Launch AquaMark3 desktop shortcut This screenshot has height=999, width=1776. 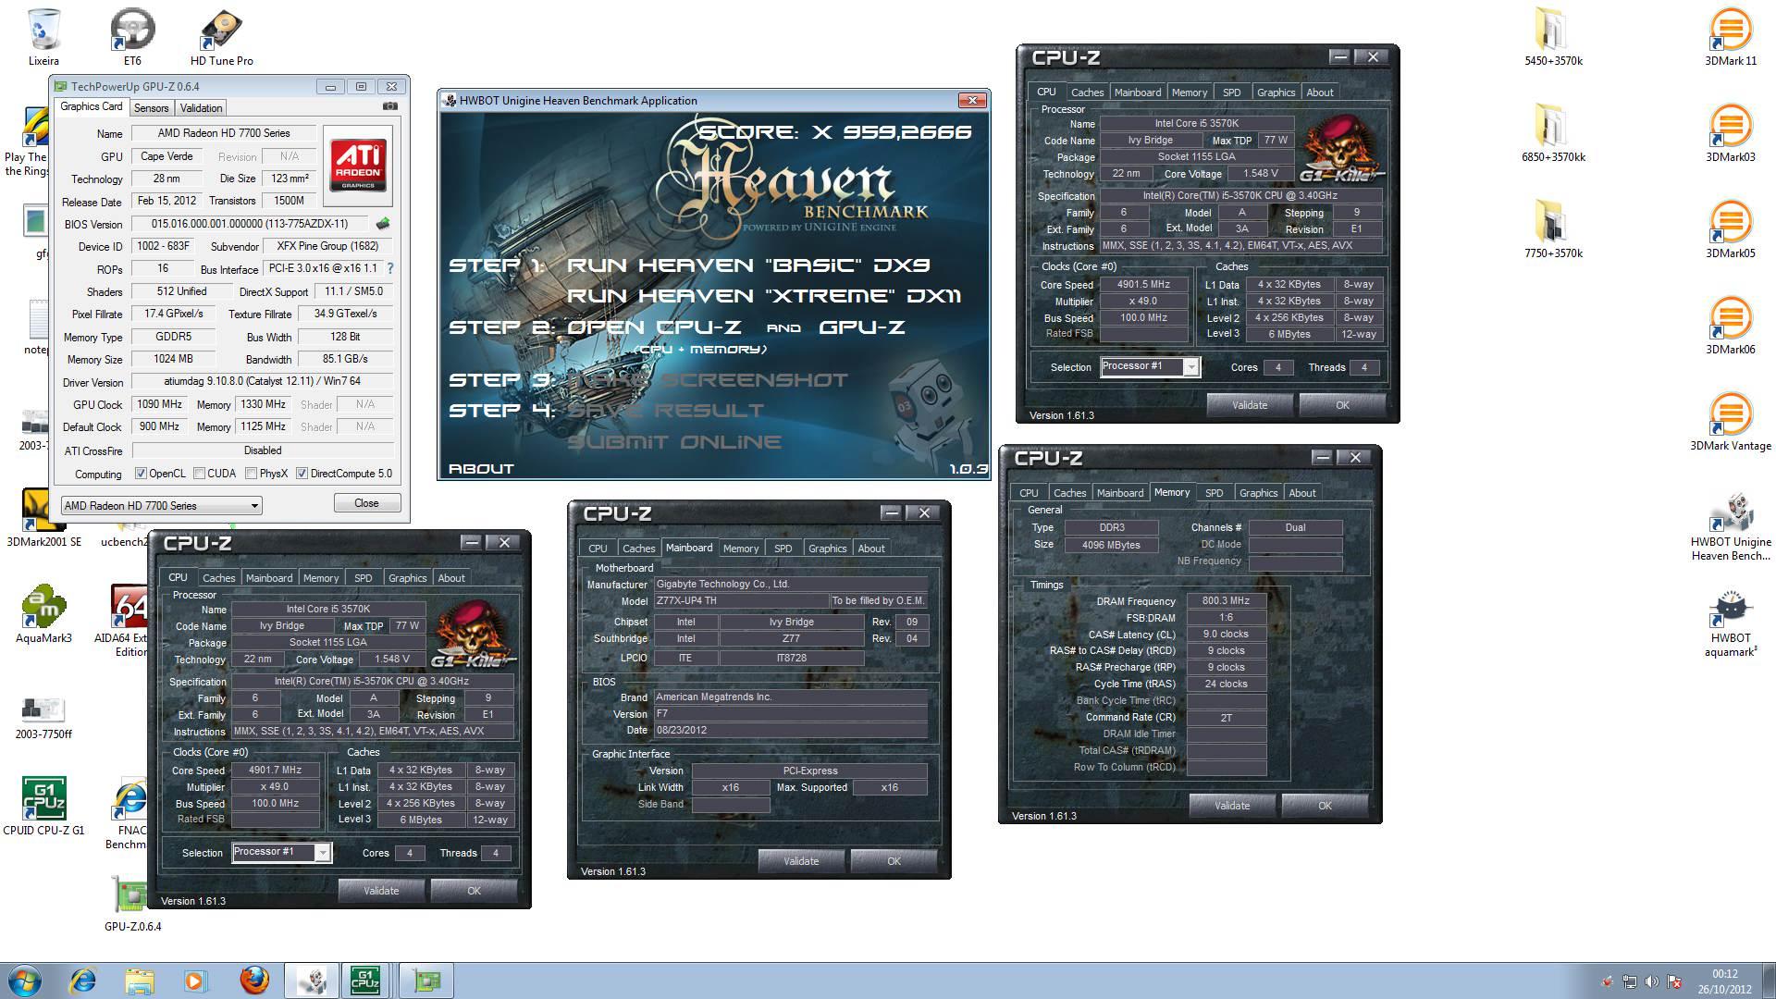coord(43,614)
